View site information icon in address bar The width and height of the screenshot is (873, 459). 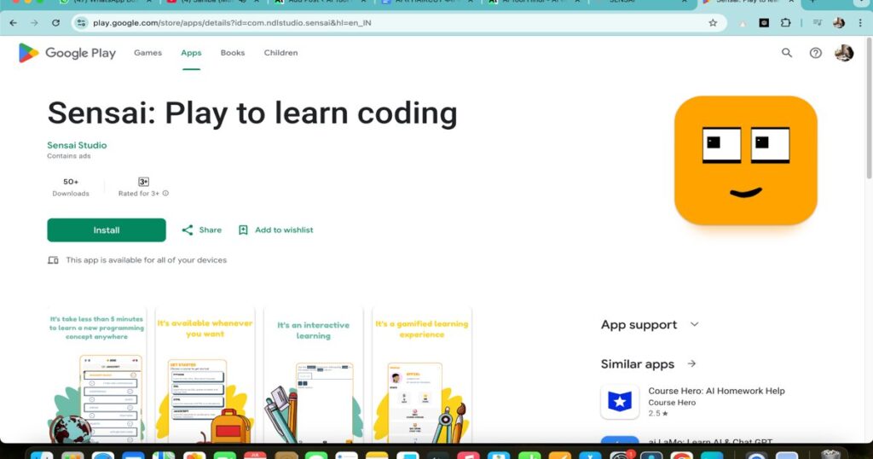tap(81, 23)
